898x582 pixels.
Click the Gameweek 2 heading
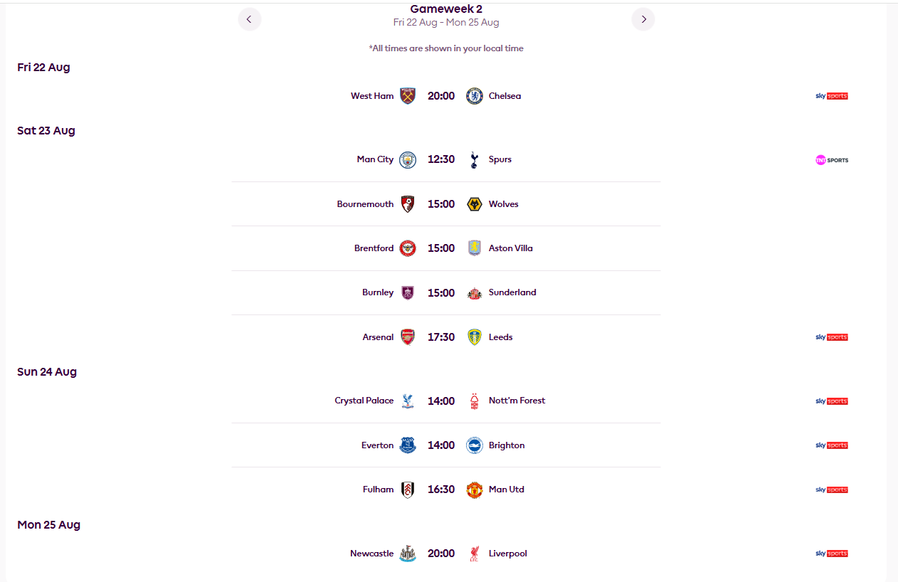pyautogui.click(x=446, y=9)
